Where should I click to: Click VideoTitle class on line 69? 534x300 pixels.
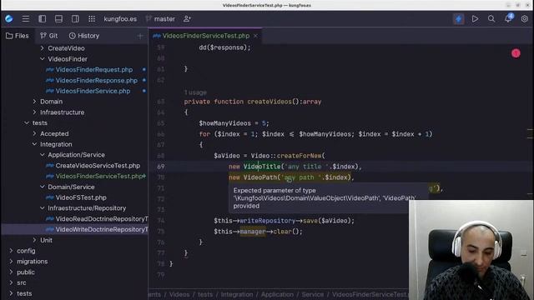(x=262, y=167)
